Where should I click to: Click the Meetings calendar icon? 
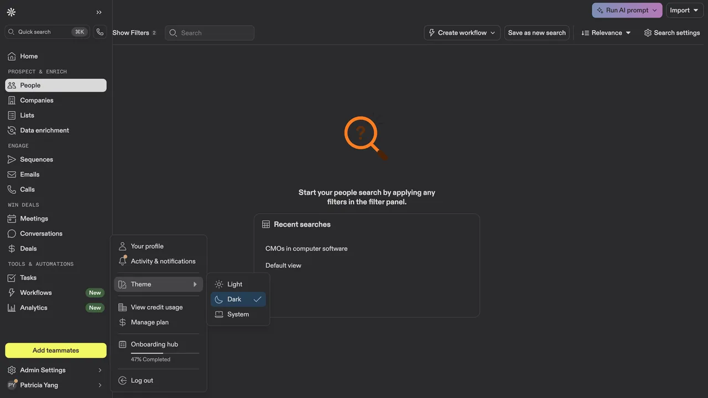pyautogui.click(x=12, y=219)
